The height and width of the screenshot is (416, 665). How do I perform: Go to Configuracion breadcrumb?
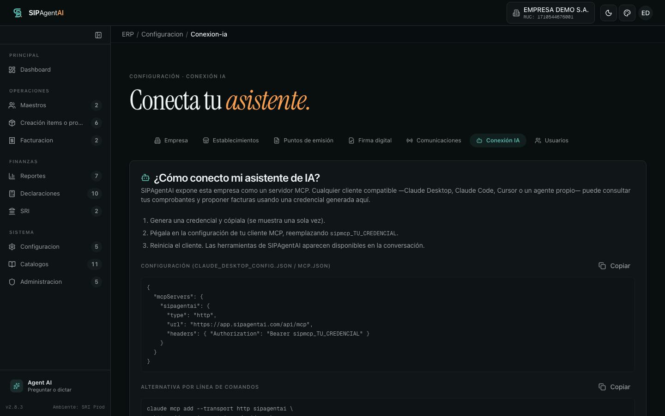click(x=162, y=34)
